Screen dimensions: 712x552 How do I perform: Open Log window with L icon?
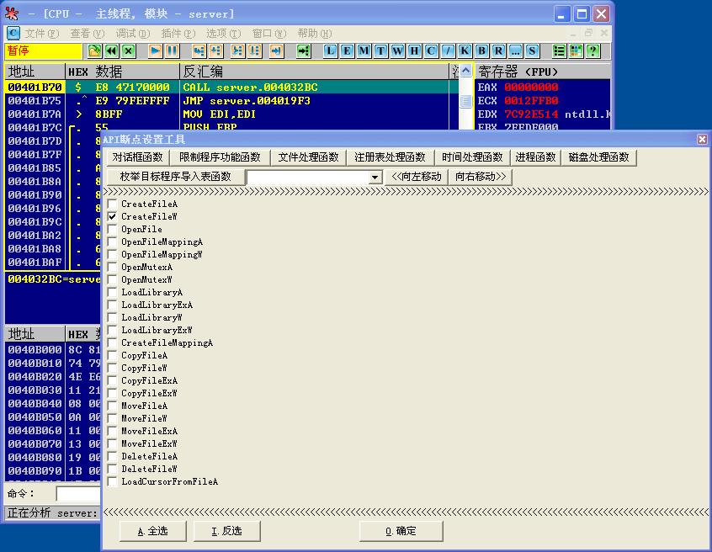pyautogui.click(x=330, y=50)
